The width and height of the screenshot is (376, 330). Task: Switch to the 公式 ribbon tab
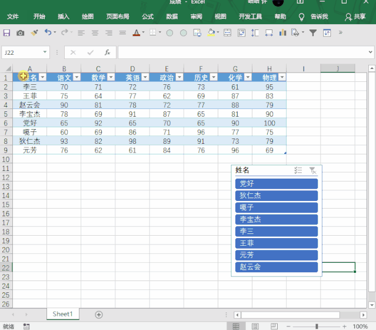148,16
